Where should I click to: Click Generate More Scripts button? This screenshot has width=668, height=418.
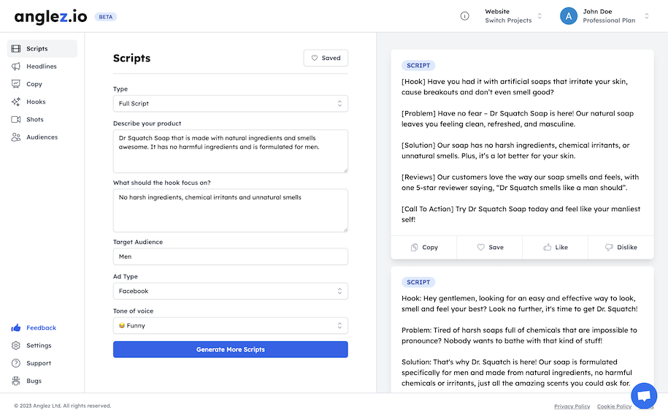(x=231, y=349)
